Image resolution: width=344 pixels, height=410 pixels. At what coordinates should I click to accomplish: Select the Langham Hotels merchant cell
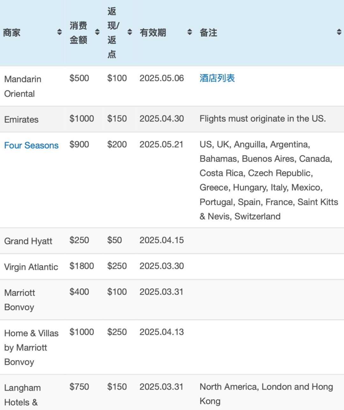coord(23,395)
